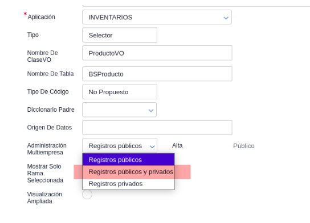Select the INVENTARIOS combo box
The width and height of the screenshot is (310, 223).
157,17
